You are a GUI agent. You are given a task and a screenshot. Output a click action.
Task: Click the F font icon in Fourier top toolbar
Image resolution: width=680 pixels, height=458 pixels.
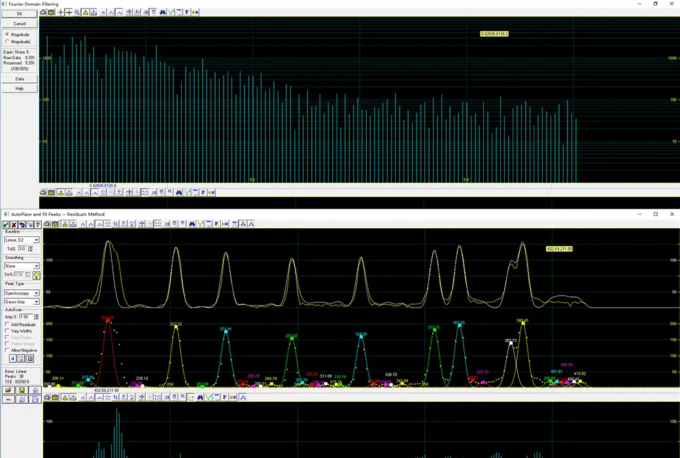coord(187,12)
